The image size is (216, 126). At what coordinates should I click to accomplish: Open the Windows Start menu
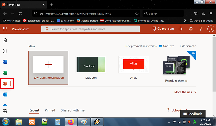click(x=6, y=122)
